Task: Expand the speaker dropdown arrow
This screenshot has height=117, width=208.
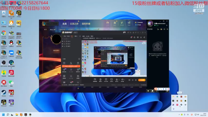Action: 125,80
